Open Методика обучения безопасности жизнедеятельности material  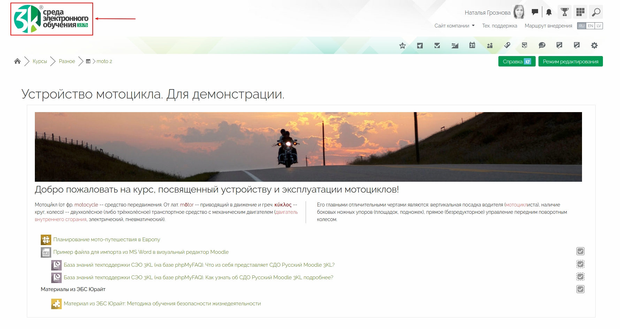162,304
